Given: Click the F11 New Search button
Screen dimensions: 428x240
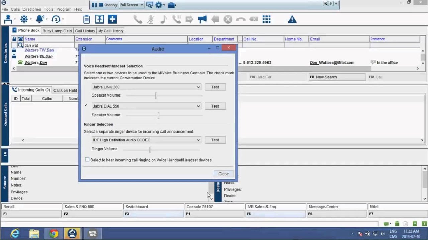Looking at the screenshot, I should 337,77.
